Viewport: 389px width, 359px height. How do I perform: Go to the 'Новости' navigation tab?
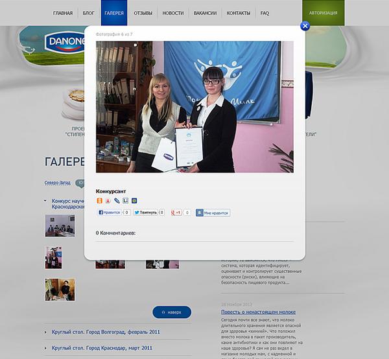point(172,13)
